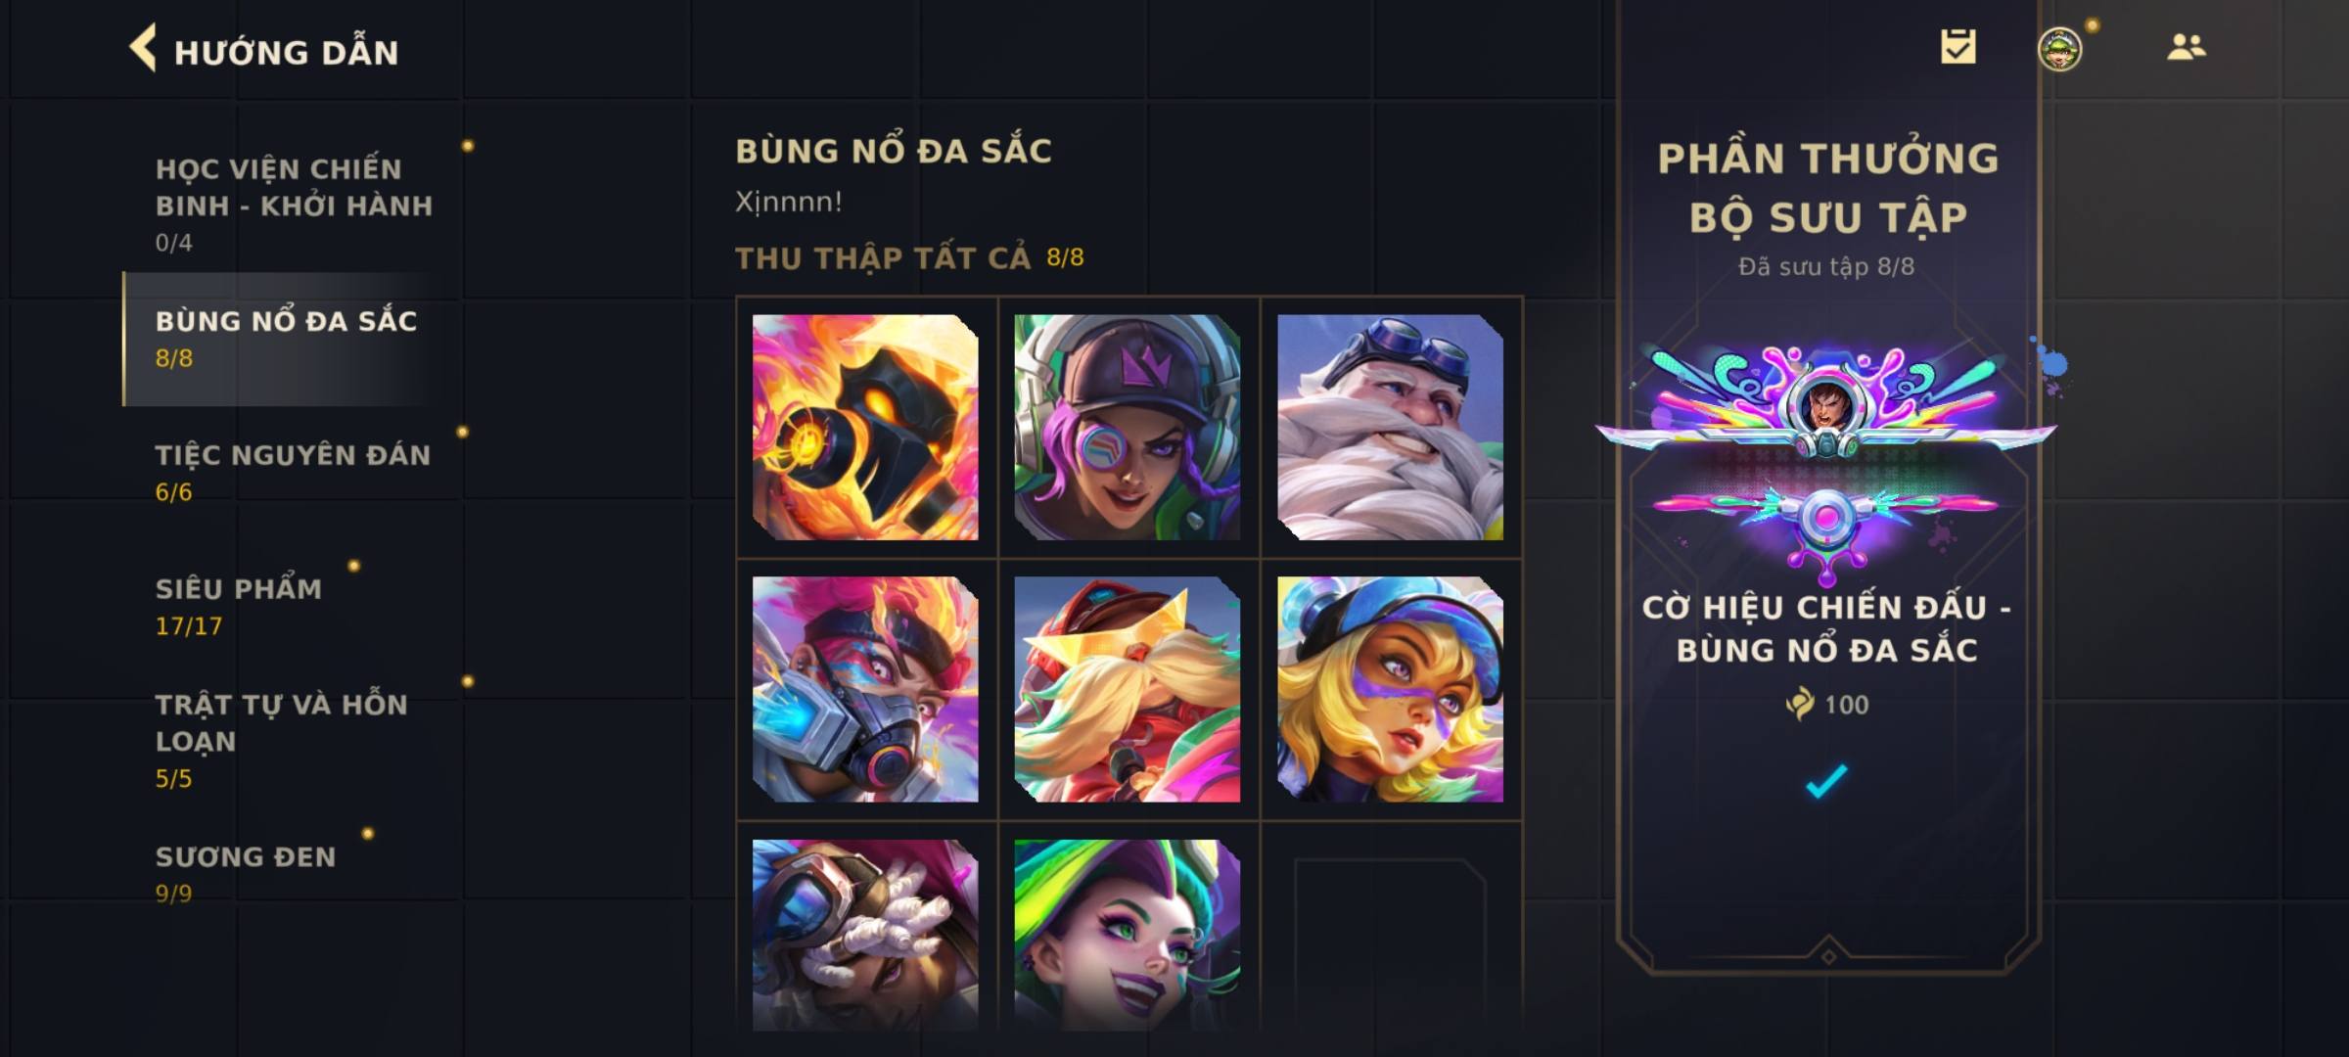Viewport: 2349px width, 1057px height.
Task: Open Học Viện Chiến Binh - Khởi Hành collection
Action: point(294,203)
